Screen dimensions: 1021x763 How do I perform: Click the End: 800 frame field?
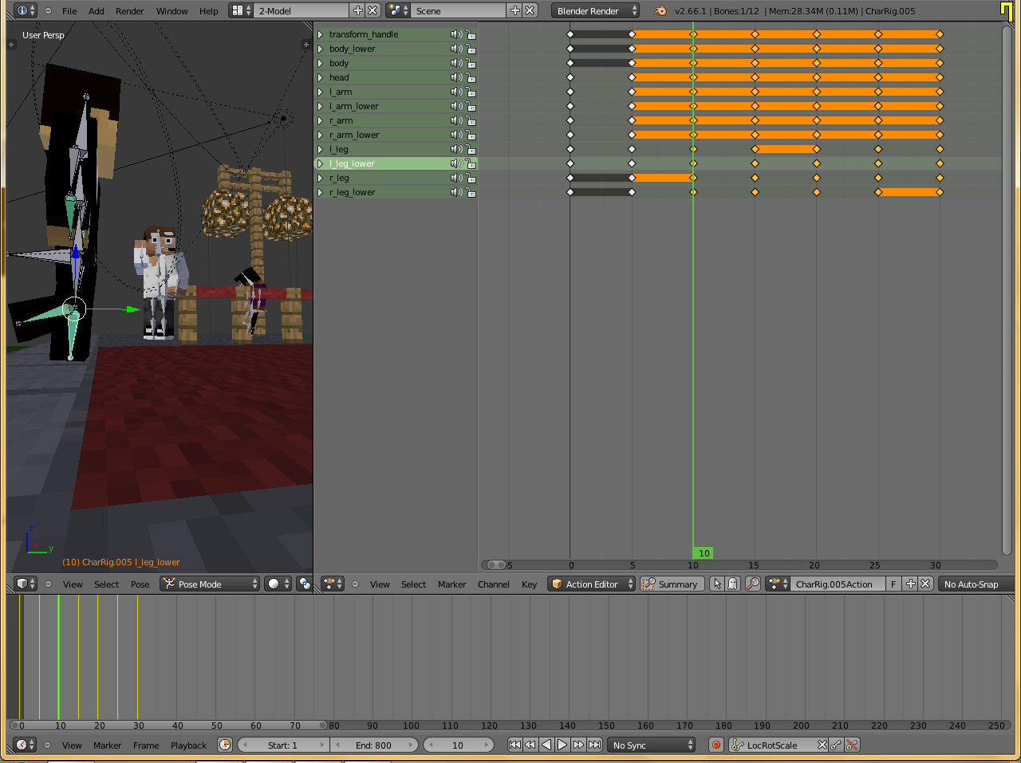[x=373, y=745]
